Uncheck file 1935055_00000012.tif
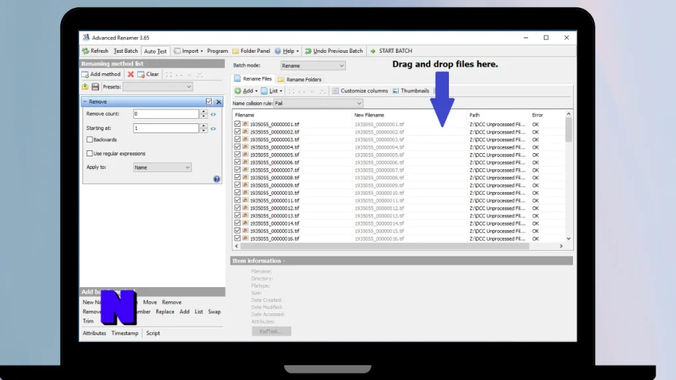This screenshot has width=676, height=380. point(238,208)
